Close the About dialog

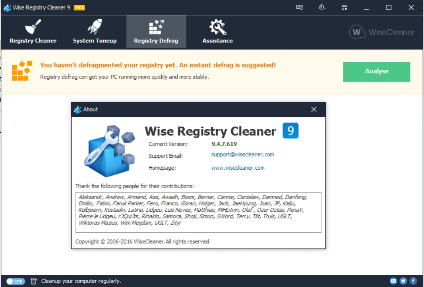point(314,109)
